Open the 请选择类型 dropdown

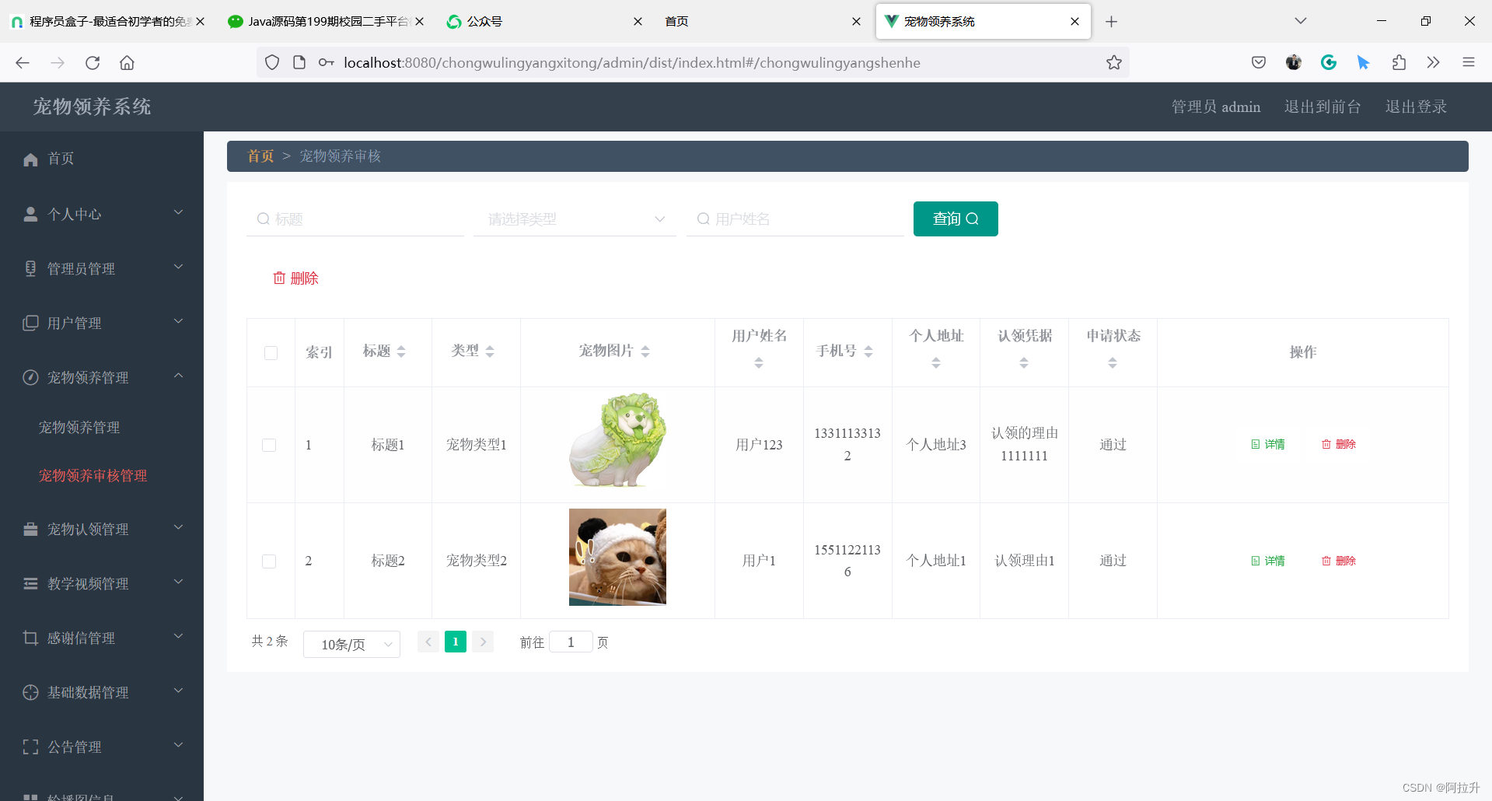(575, 219)
